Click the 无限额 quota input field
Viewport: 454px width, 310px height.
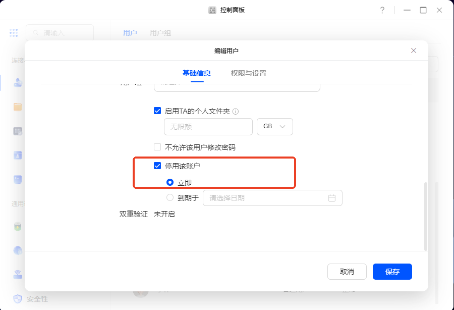coord(208,127)
